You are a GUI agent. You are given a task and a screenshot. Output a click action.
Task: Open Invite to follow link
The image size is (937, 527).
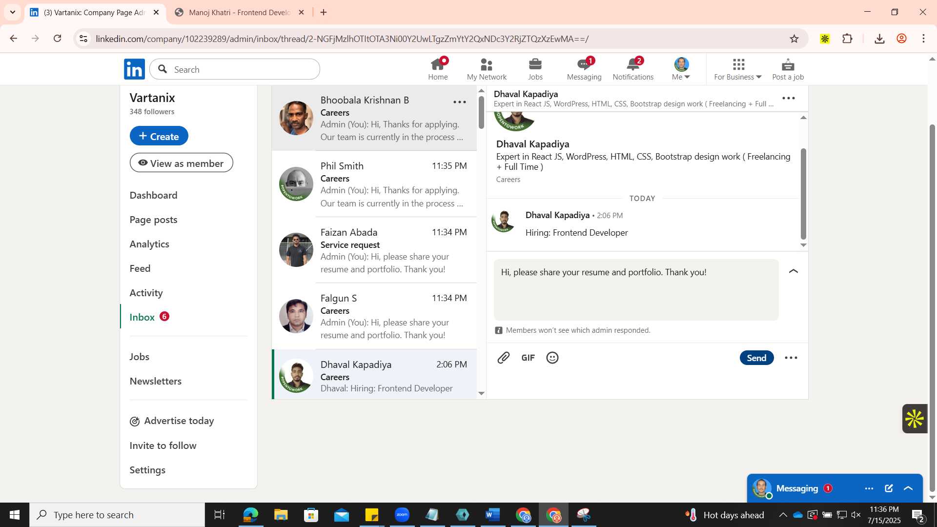coord(163,446)
